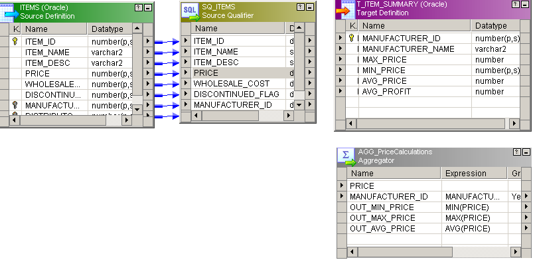The image size is (533, 262).
Task: Click Datatype column header in T_ITEM_SUMMARY window
Action: click(496, 25)
